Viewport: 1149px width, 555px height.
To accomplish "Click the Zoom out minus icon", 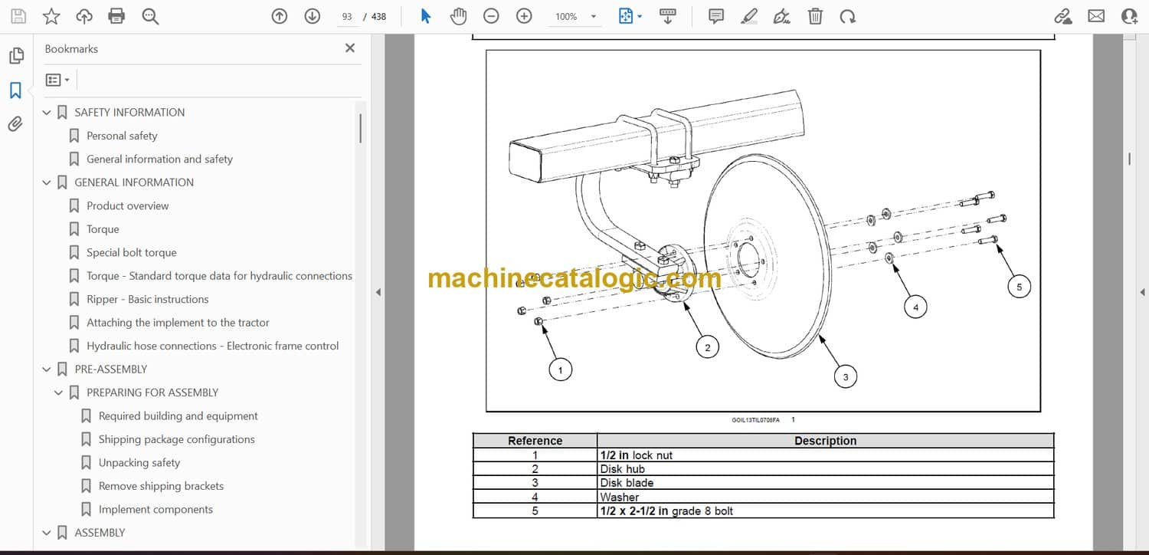I will point(491,16).
